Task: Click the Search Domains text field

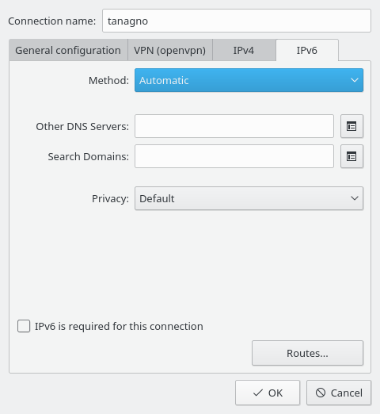Action: pos(234,156)
